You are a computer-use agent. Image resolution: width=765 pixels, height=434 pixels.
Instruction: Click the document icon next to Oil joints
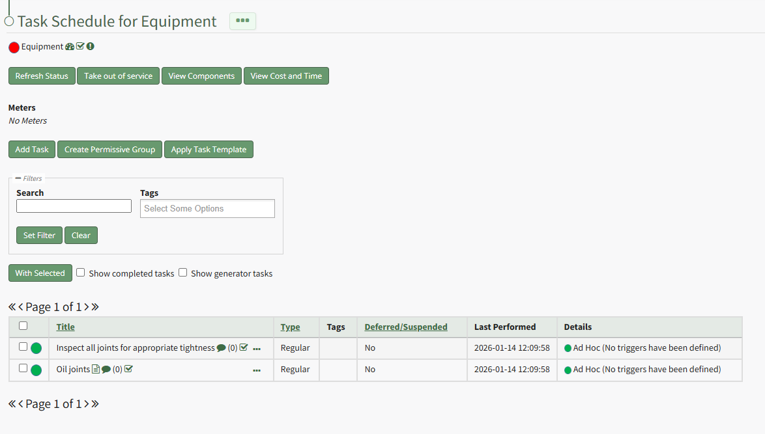pos(96,370)
